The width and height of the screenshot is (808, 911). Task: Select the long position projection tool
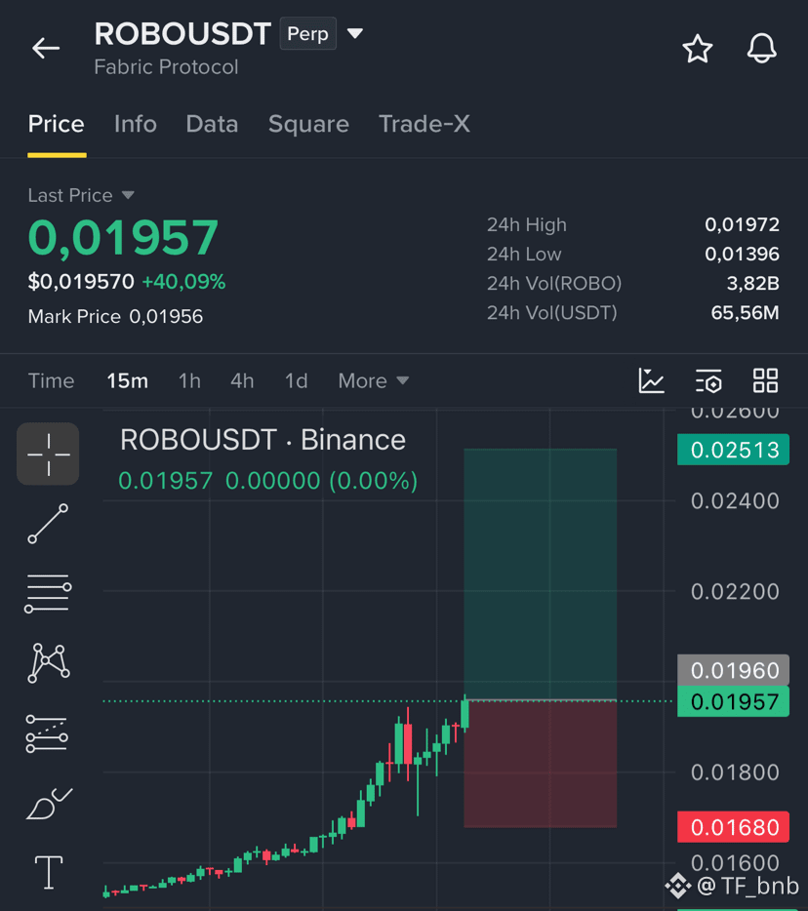pos(47,733)
